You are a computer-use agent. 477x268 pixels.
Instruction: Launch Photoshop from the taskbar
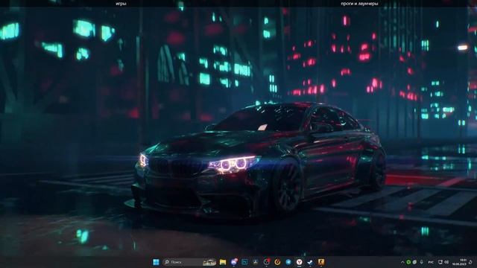click(244, 262)
